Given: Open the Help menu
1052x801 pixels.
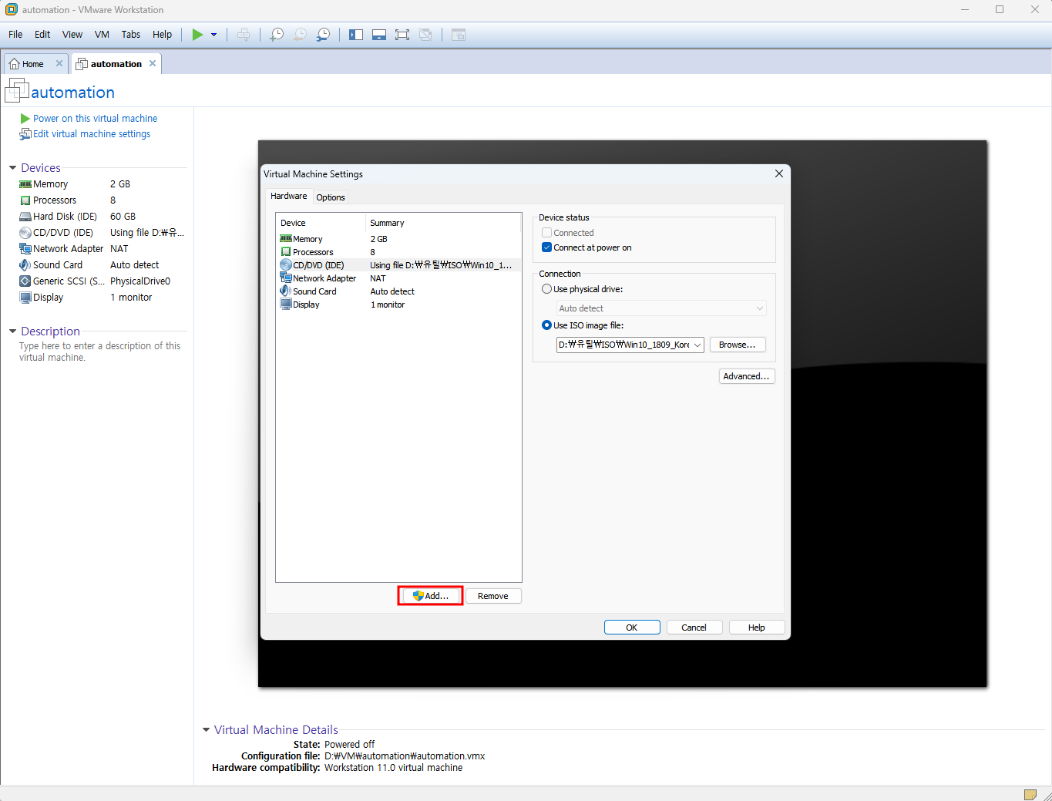Looking at the screenshot, I should [x=162, y=35].
